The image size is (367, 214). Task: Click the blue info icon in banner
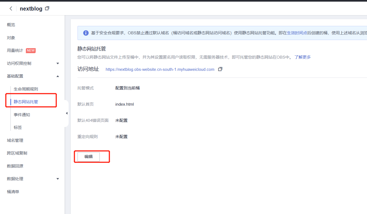coord(86,33)
